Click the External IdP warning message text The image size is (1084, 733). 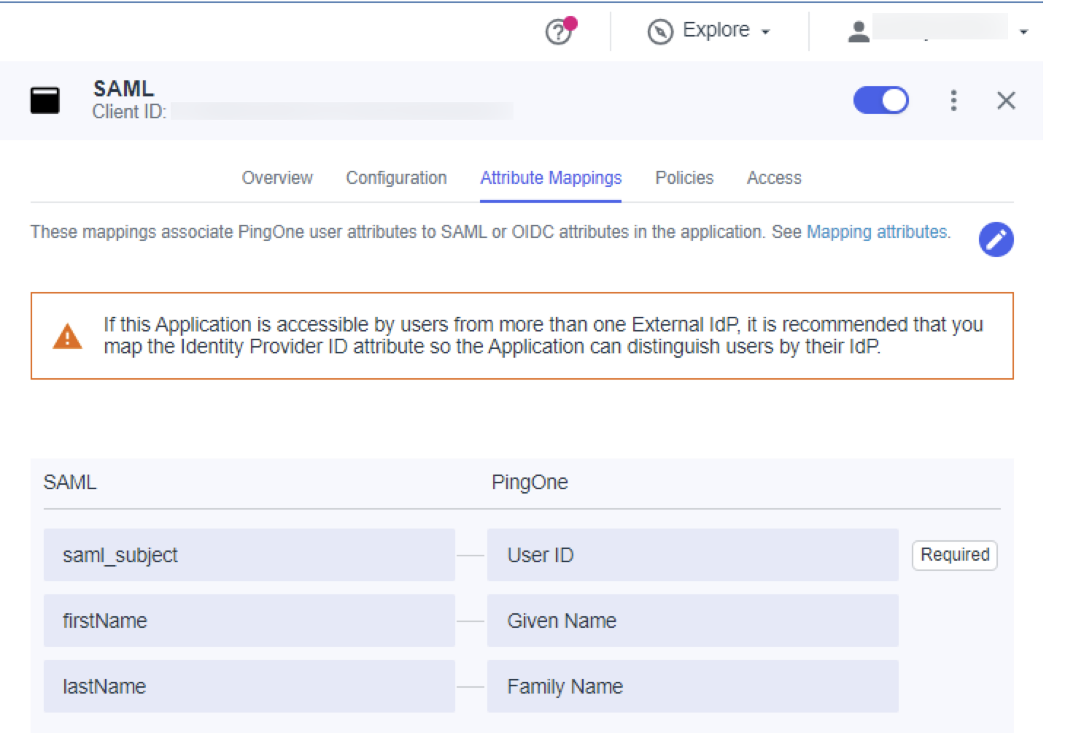click(543, 335)
